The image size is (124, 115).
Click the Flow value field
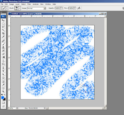coord(71,8)
